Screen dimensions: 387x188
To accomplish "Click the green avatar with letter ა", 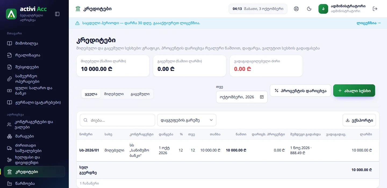I will [x=323, y=9].
